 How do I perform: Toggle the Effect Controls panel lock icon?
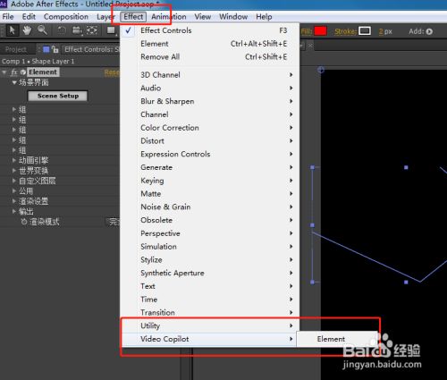pos(55,49)
